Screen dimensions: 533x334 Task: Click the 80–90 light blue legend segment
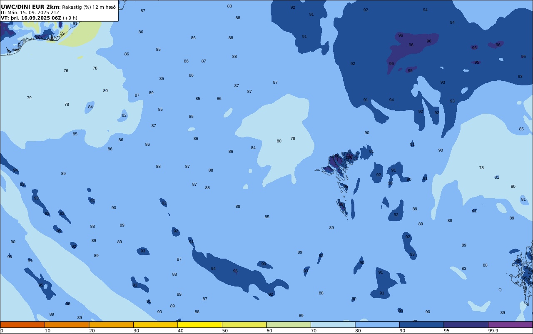click(377, 324)
